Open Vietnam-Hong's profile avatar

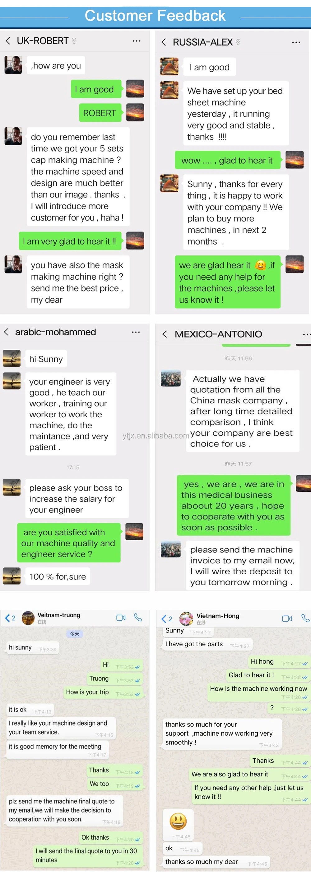point(186,619)
